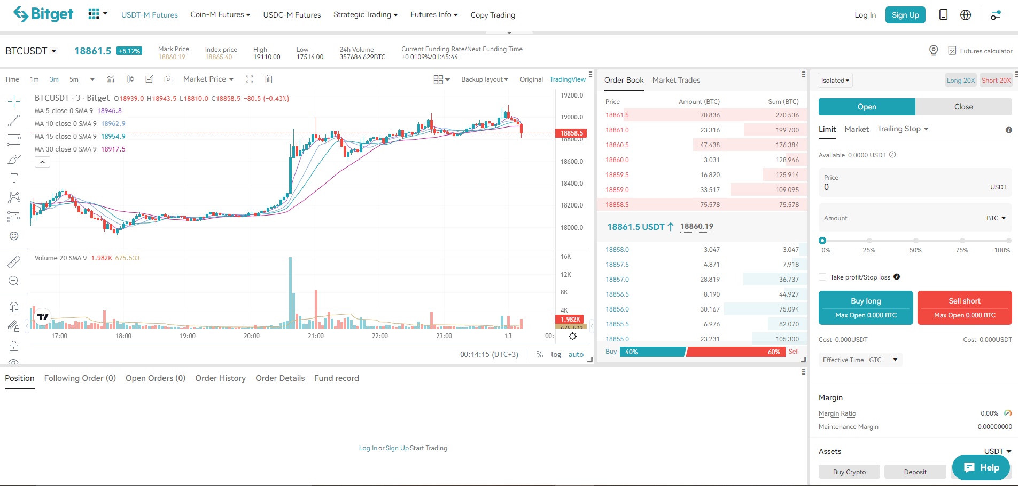
Task: Change candlestick chart style icon
Action: pos(130,79)
